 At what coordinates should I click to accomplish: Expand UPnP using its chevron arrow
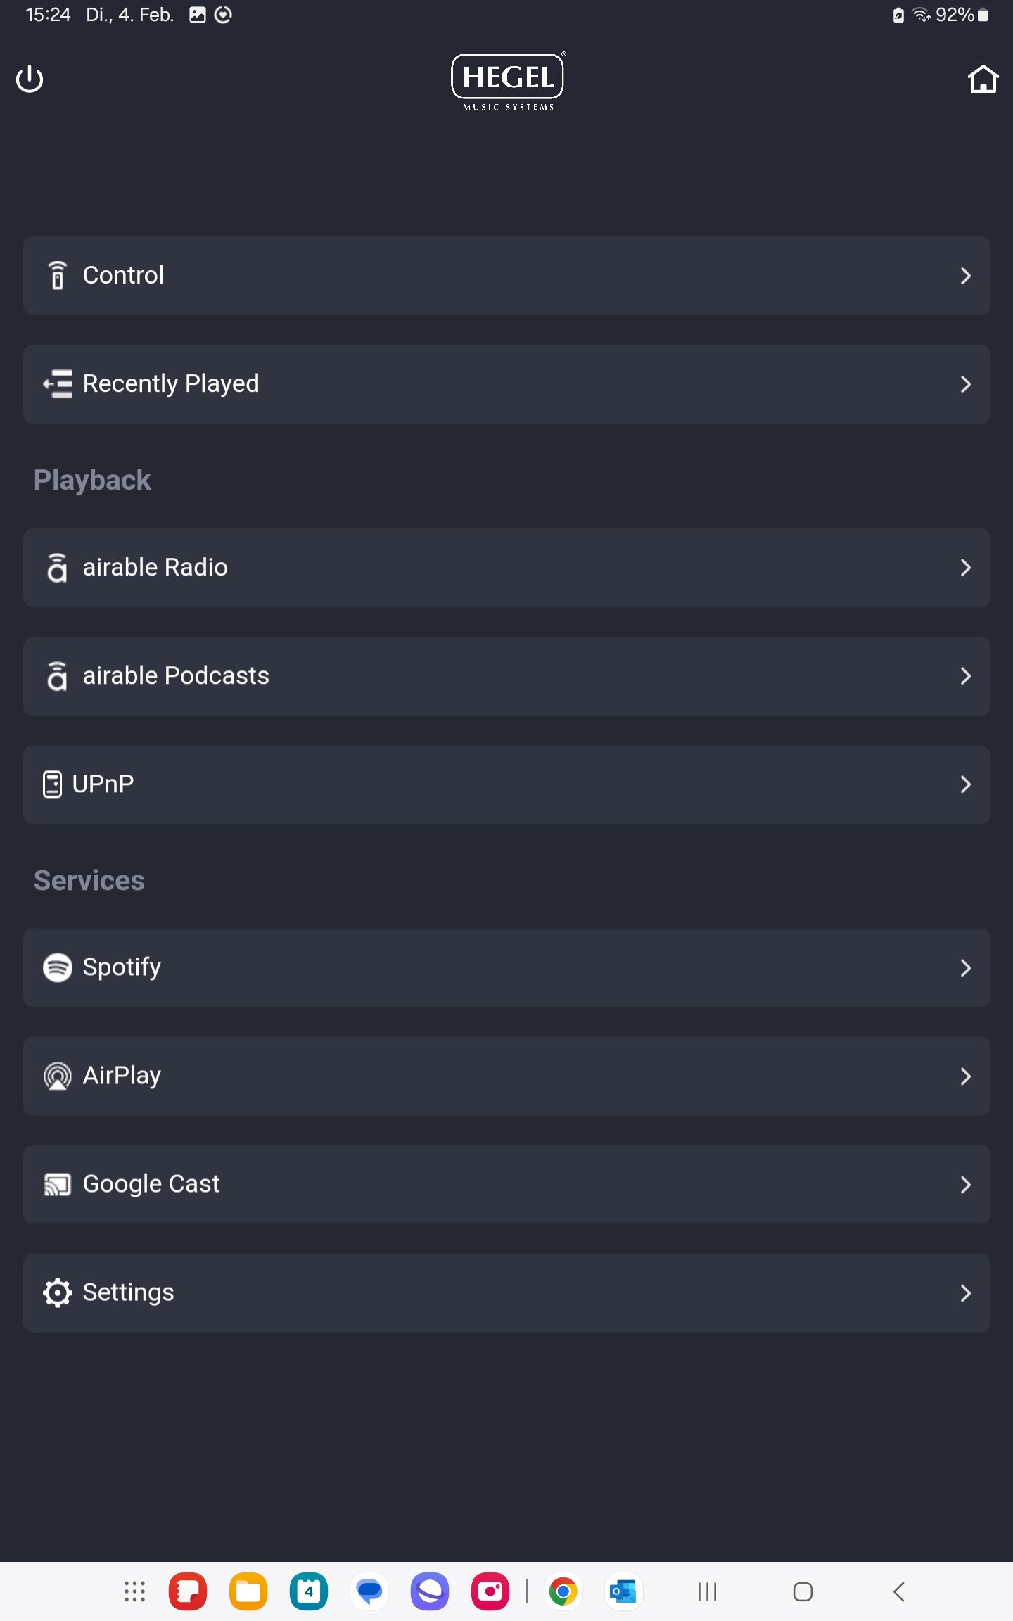point(965,784)
